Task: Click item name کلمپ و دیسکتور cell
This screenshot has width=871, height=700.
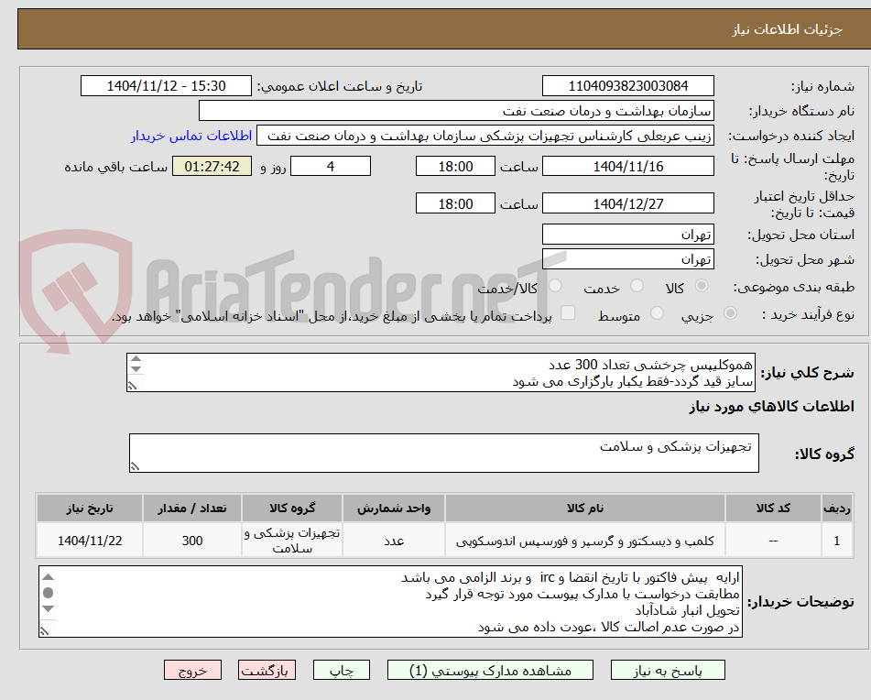Action: (x=585, y=540)
